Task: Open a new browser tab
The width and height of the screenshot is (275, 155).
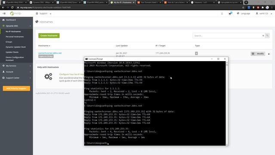Action: pyautogui.click(x=246, y=3)
